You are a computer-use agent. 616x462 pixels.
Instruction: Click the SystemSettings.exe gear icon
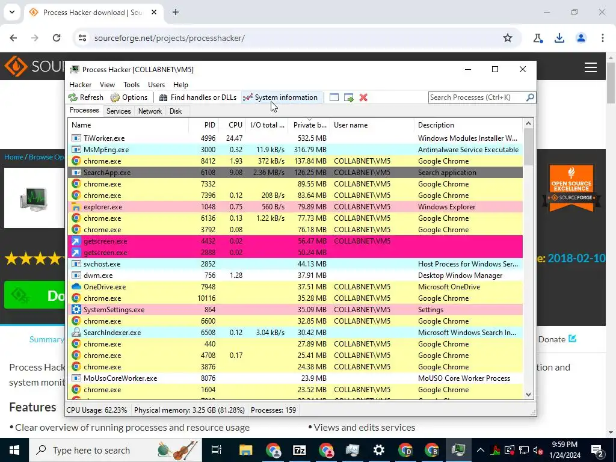pos(76,310)
